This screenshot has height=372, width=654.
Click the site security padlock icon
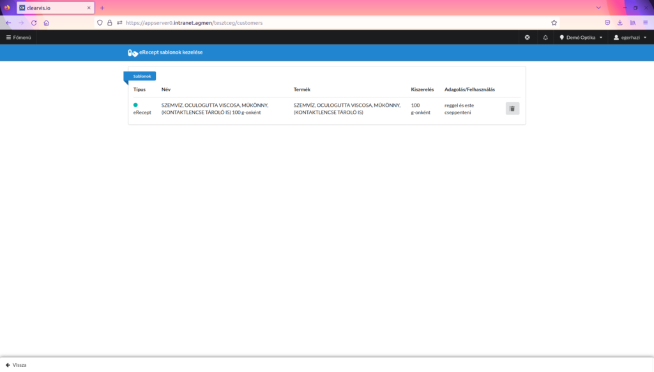tap(110, 23)
